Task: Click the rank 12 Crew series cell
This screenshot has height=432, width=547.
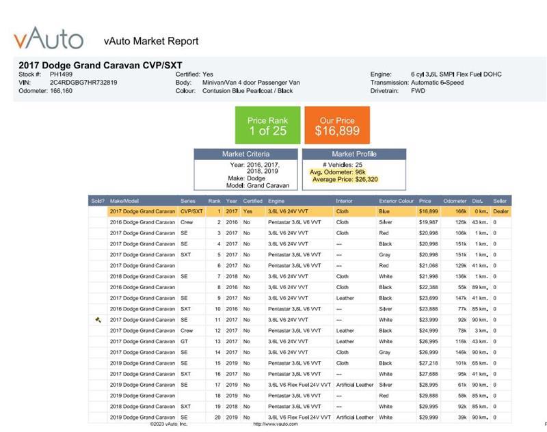Action: point(187,330)
